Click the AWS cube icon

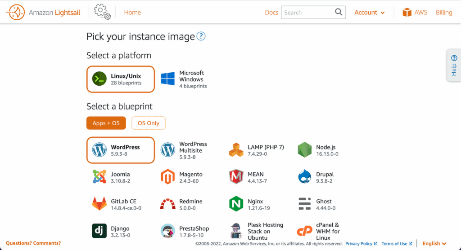pyautogui.click(x=407, y=12)
